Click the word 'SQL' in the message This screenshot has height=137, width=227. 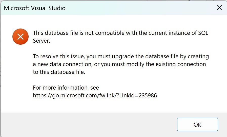point(203,33)
